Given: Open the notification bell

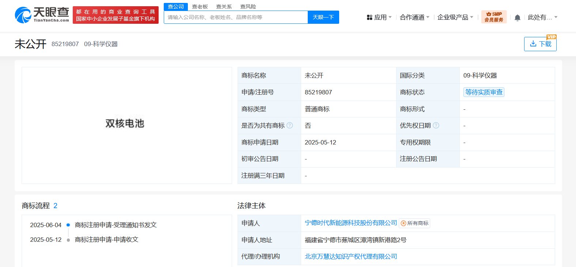Looking at the screenshot, I should [517, 18].
